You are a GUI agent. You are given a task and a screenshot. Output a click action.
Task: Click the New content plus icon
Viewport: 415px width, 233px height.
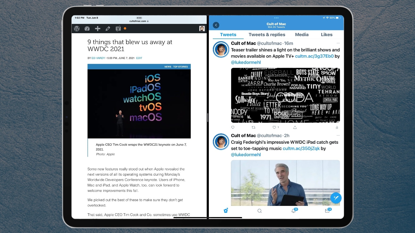coord(98,28)
